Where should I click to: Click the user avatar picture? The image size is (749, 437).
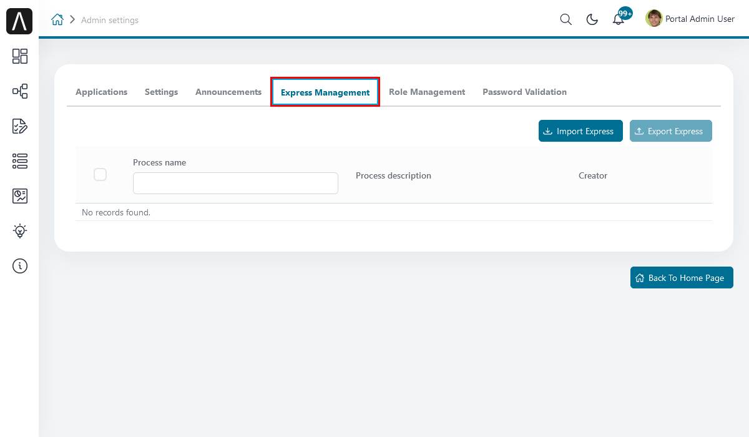[x=654, y=19]
